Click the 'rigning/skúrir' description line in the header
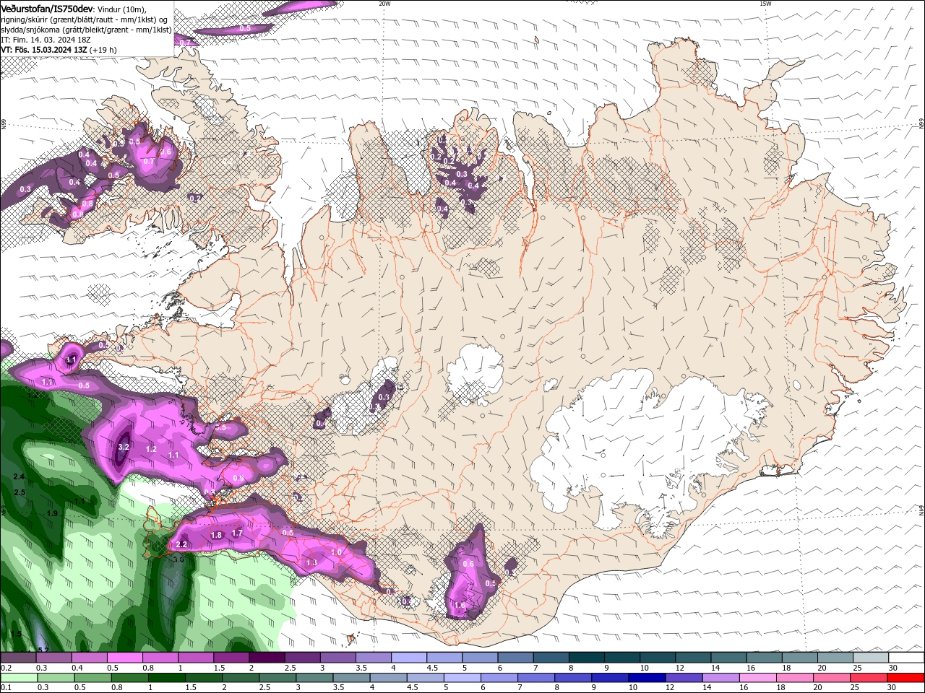Viewport: 925px width, 693px height. pyautogui.click(x=85, y=19)
